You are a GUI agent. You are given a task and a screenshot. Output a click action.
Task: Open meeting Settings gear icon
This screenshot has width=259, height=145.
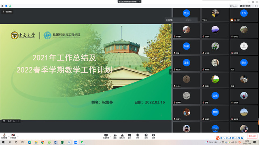point(153,136)
